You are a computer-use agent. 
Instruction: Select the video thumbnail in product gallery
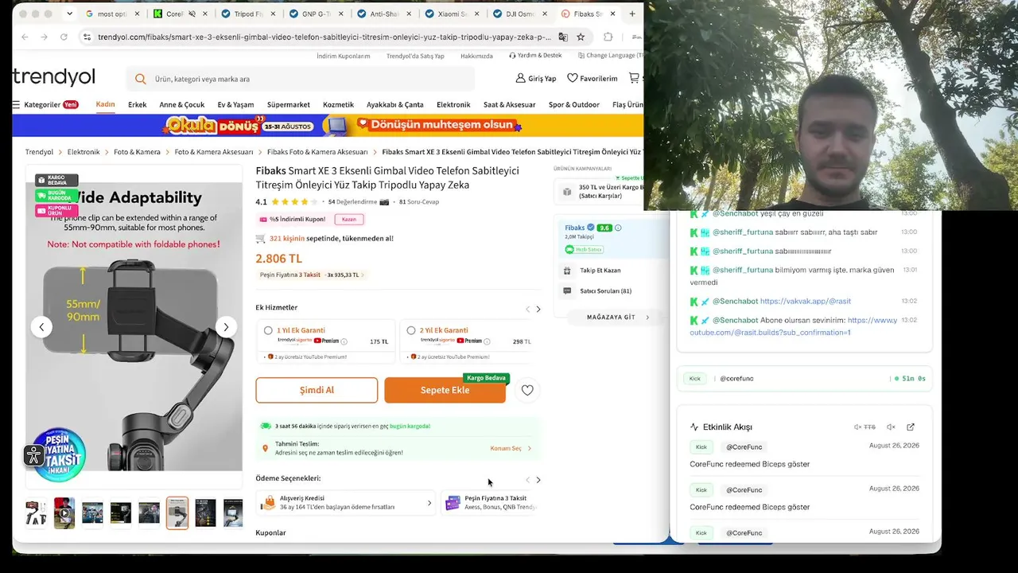tap(64, 513)
